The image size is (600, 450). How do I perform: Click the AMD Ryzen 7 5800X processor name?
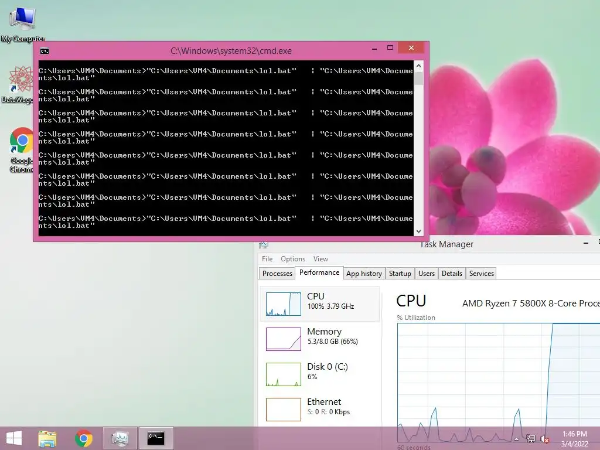(x=531, y=304)
